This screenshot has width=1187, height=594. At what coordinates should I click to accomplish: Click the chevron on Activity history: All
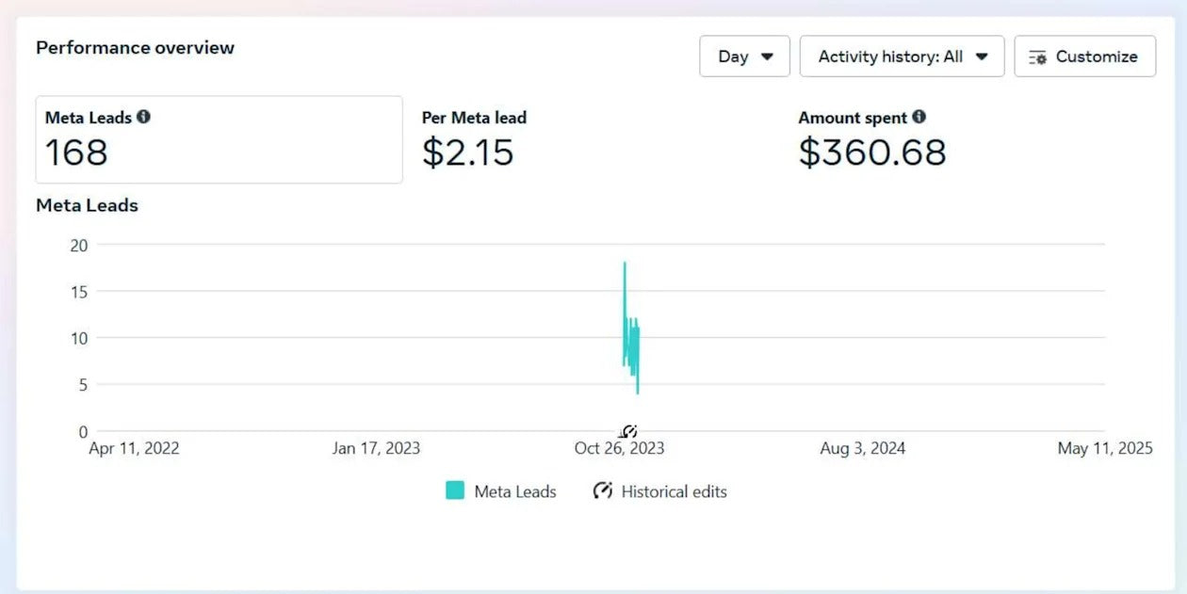coord(984,56)
